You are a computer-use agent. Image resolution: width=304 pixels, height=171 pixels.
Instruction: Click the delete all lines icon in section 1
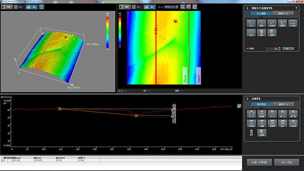(272, 33)
